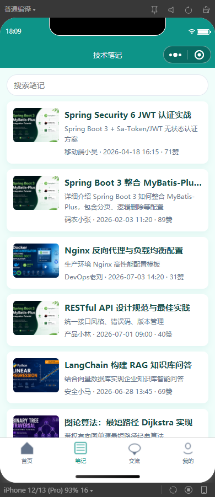Click the pin icon in simulator toolbar
The height and width of the screenshot is (497, 215).
pyautogui.click(x=154, y=10)
